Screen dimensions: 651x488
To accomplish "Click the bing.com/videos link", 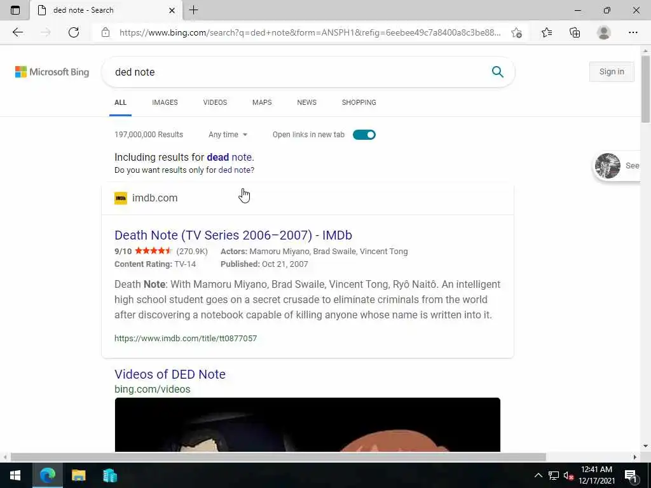I will click(x=153, y=390).
